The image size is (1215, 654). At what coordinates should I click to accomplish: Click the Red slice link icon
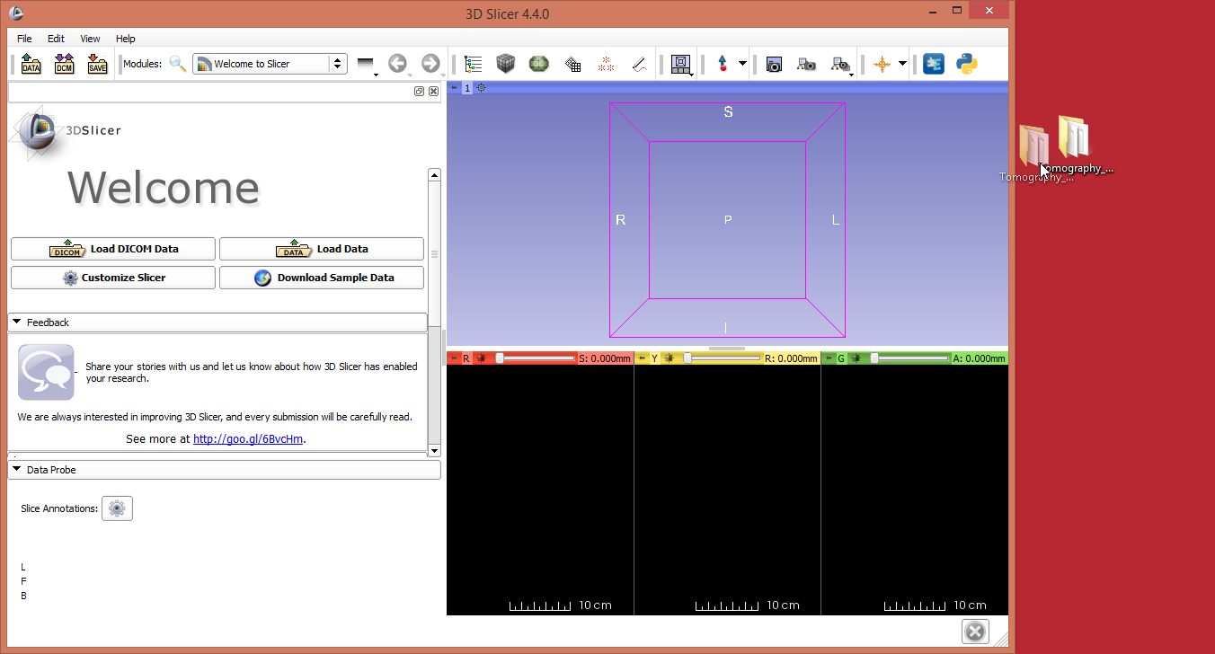[x=481, y=358]
